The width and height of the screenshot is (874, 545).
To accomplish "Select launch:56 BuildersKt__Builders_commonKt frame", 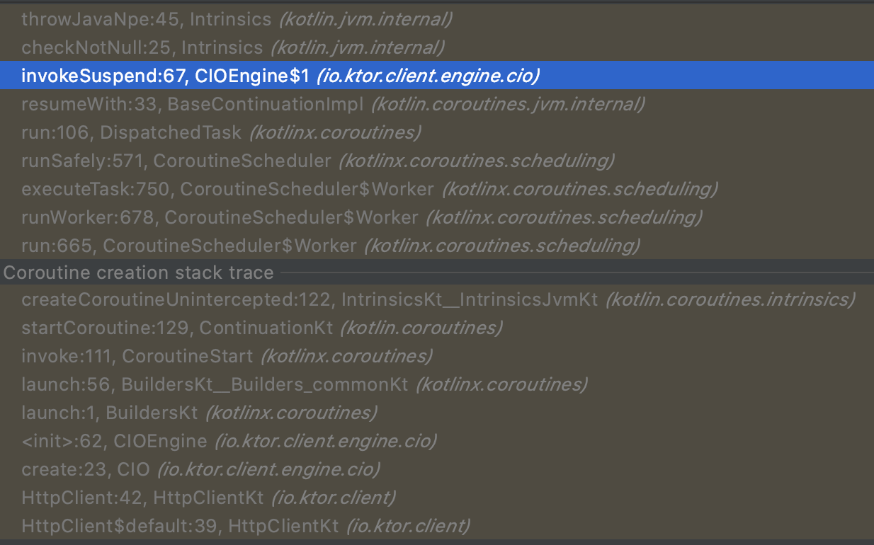I will 177,384.
